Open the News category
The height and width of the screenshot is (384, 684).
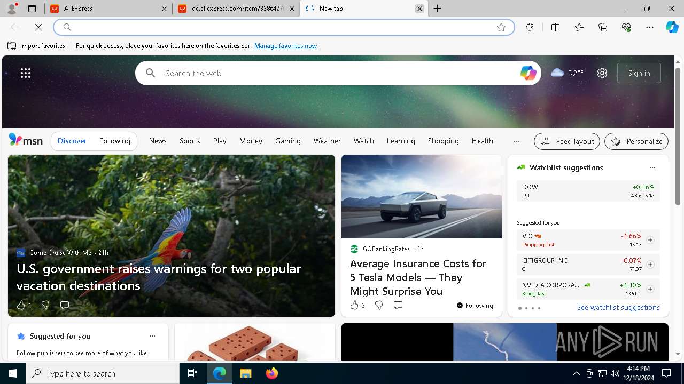coord(158,141)
